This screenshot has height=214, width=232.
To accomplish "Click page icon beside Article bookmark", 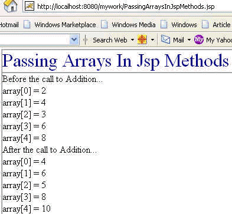I will click(205, 25).
